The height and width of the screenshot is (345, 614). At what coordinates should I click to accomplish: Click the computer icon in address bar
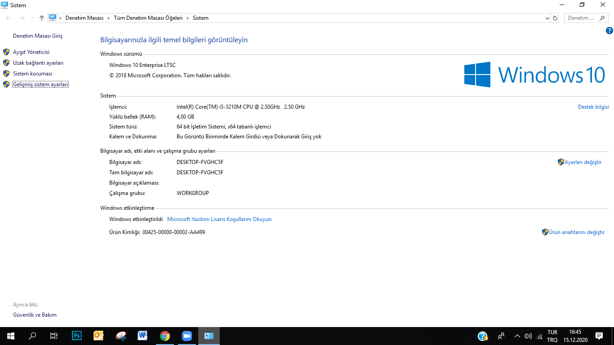coord(53,18)
